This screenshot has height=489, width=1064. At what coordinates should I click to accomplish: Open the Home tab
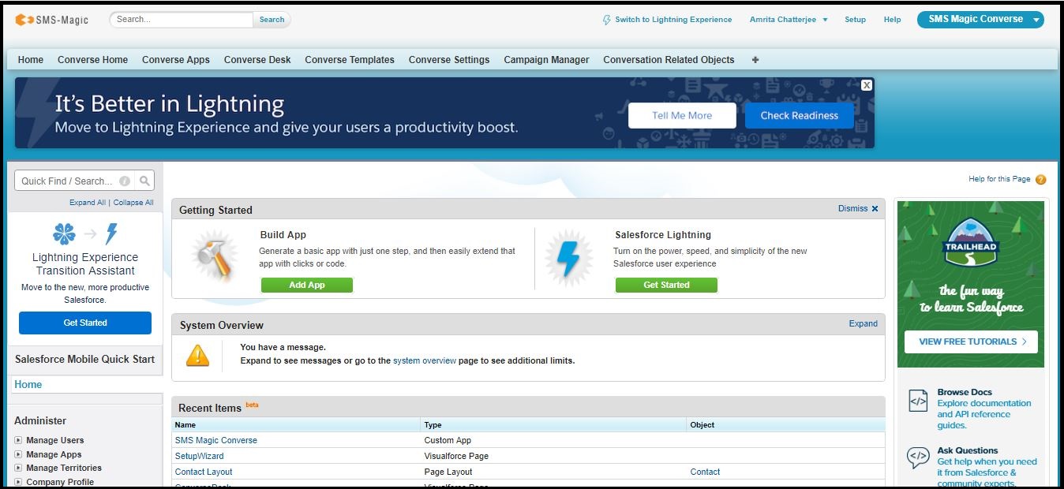tap(31, 60)
